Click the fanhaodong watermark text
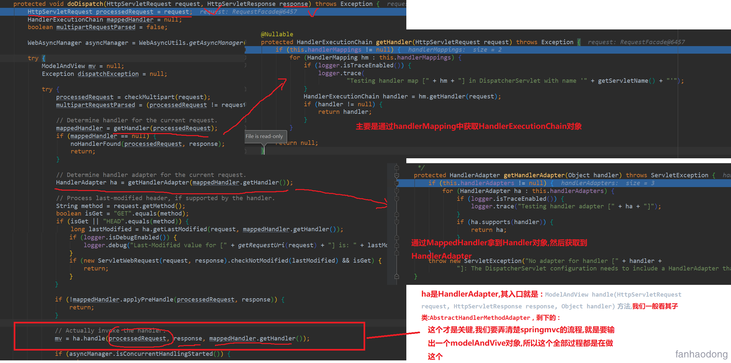This screenshot has width=731, height=363. (x=701, y=354)
